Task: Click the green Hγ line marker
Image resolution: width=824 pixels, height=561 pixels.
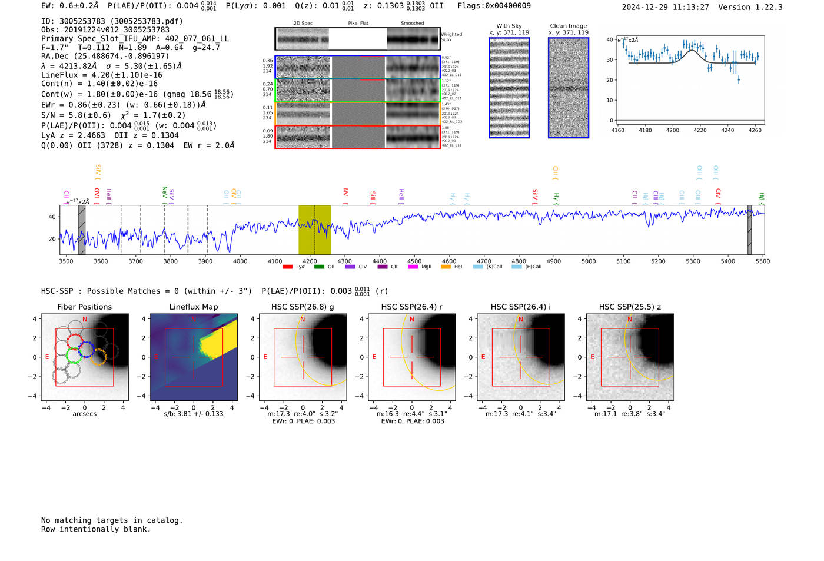Action: click(x=556, y=198)
